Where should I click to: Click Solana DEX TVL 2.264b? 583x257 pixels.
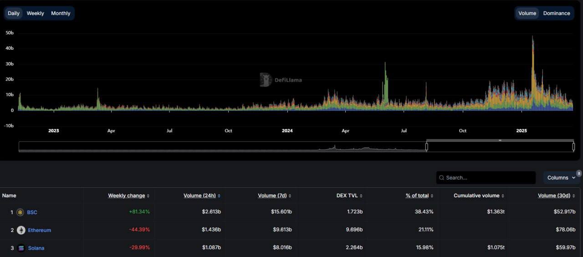(x=354, y=247)
